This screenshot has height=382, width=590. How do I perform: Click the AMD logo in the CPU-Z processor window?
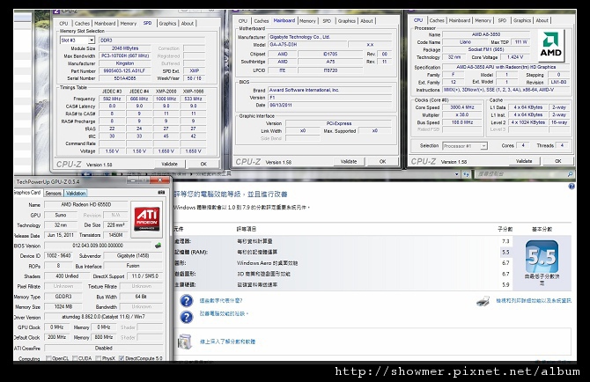click(551, 47)
